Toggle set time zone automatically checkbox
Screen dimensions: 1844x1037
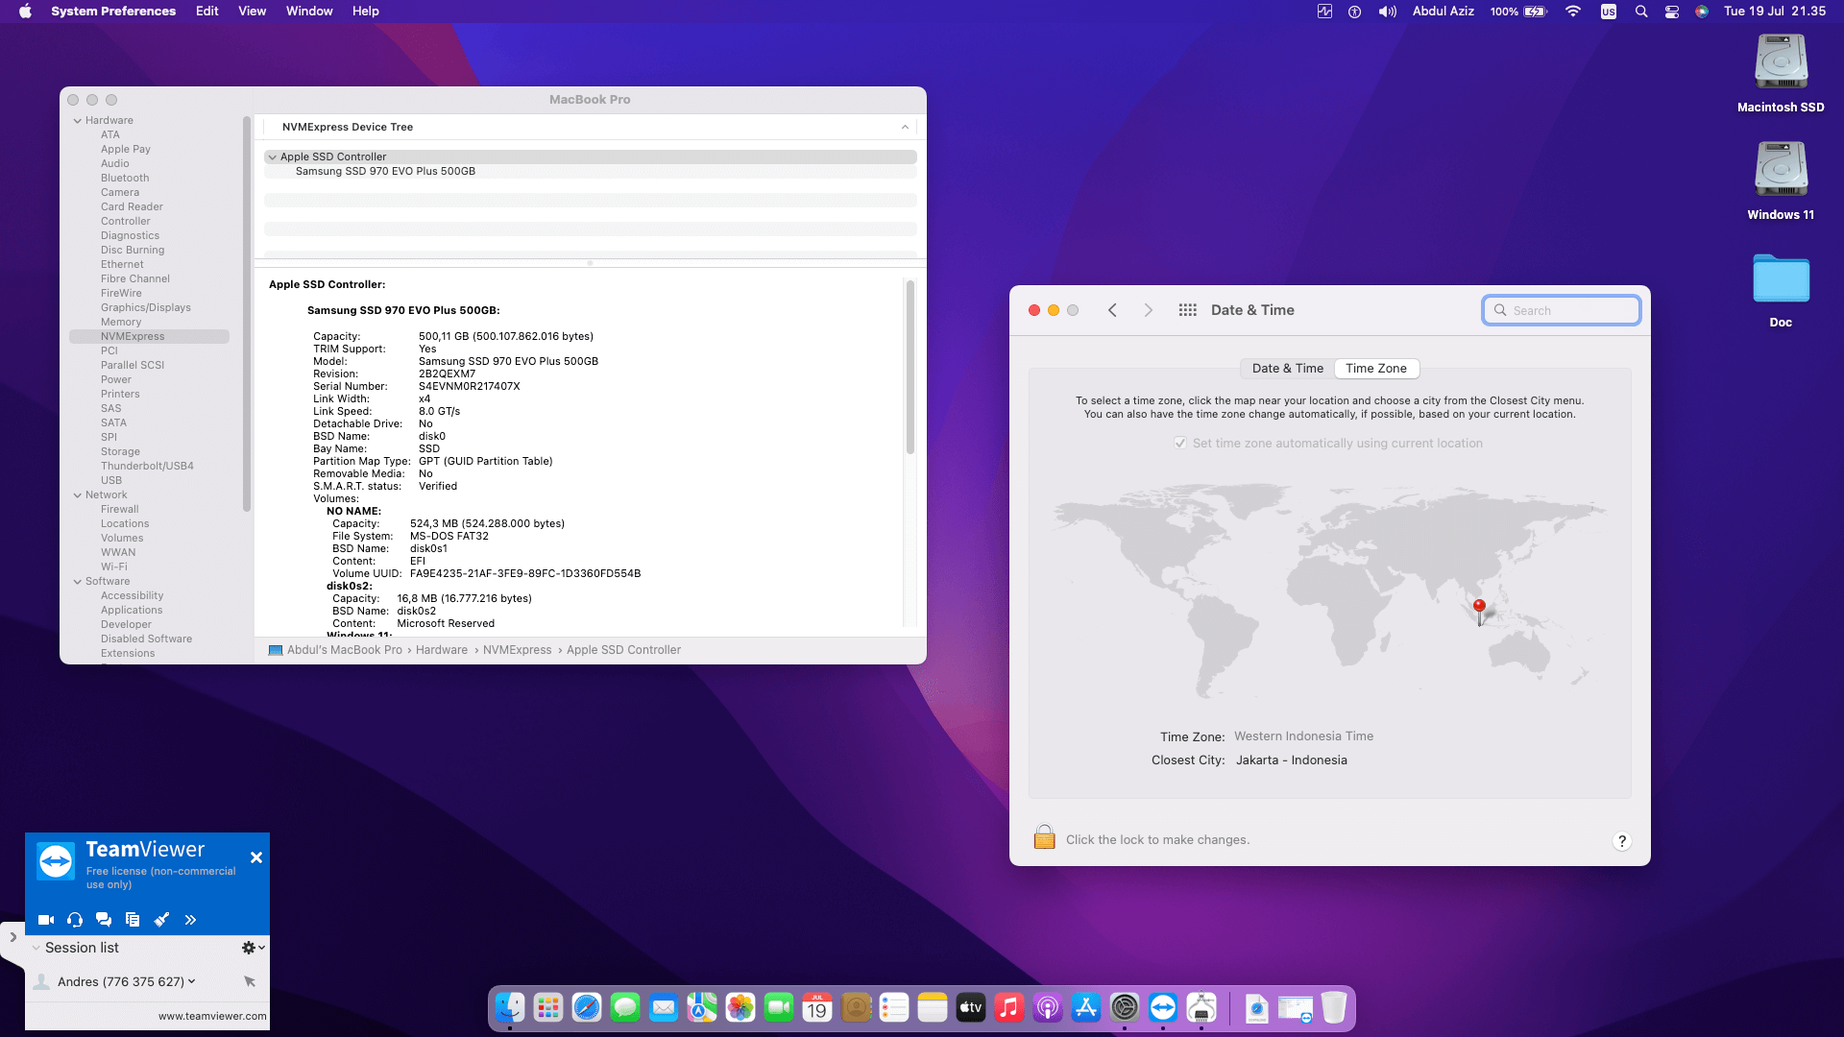coord(1179,444)
